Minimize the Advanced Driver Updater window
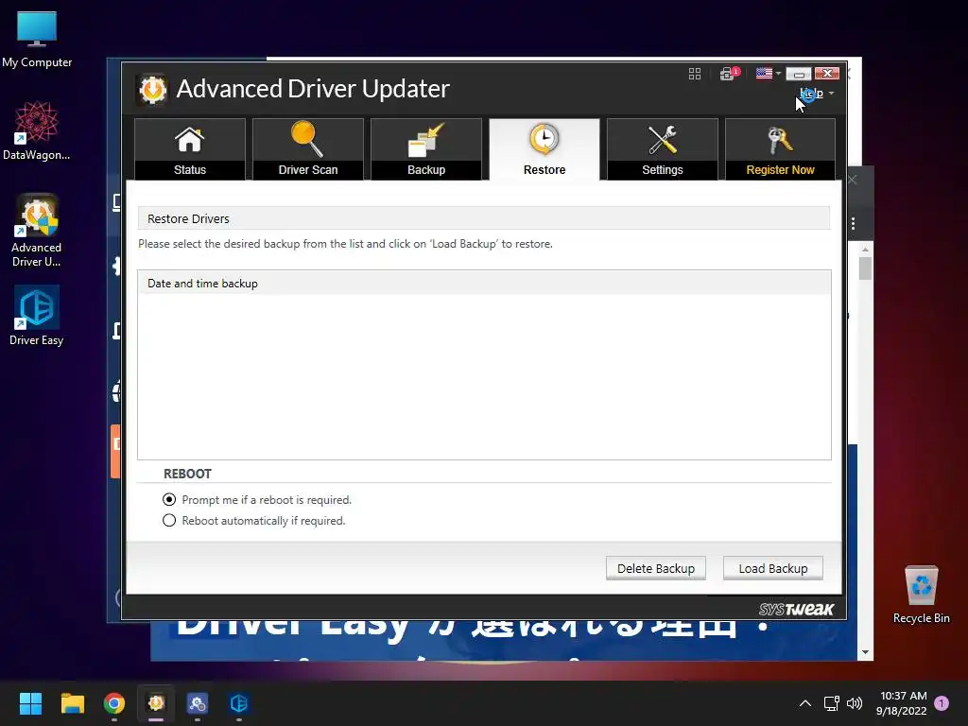This screenshot has height=726, width=968. pos(798,74)
